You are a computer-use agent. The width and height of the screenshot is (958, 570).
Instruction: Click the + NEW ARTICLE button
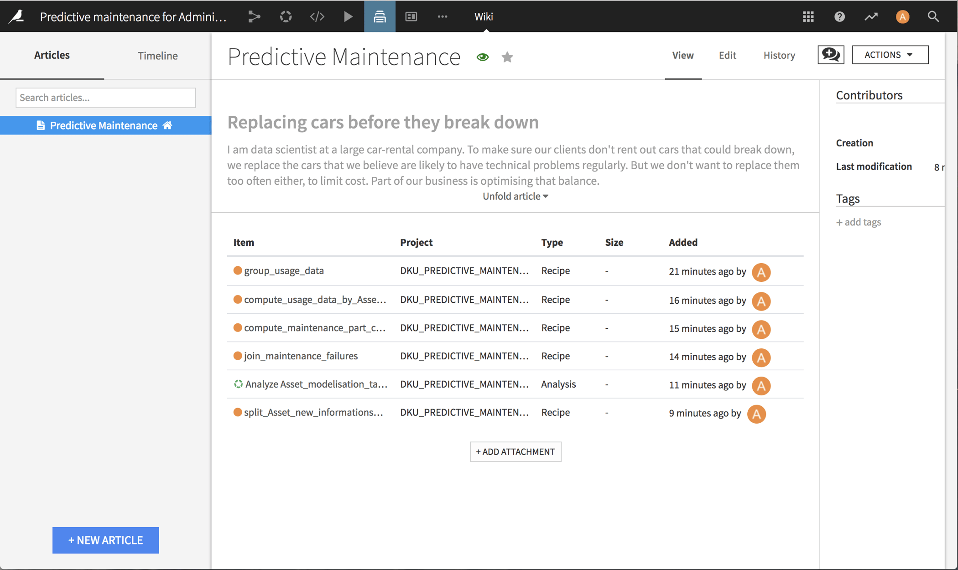pos(105,540)
